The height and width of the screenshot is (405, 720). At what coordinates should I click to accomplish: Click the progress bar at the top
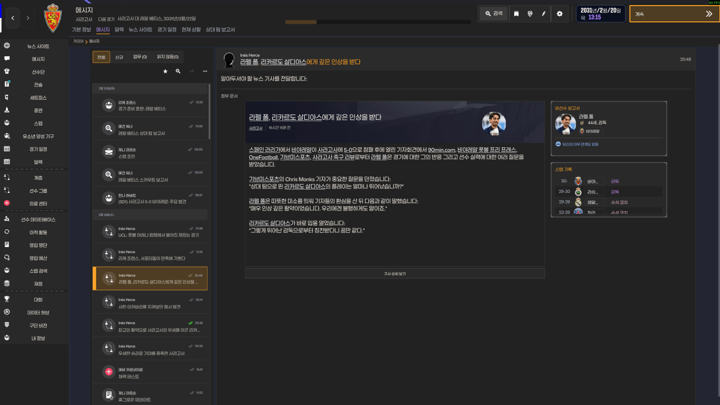tap(378, 22)
